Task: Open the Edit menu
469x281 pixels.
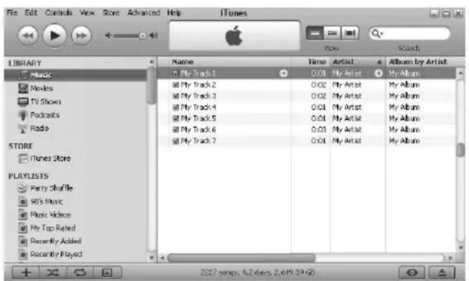Action: click(31, 13)
